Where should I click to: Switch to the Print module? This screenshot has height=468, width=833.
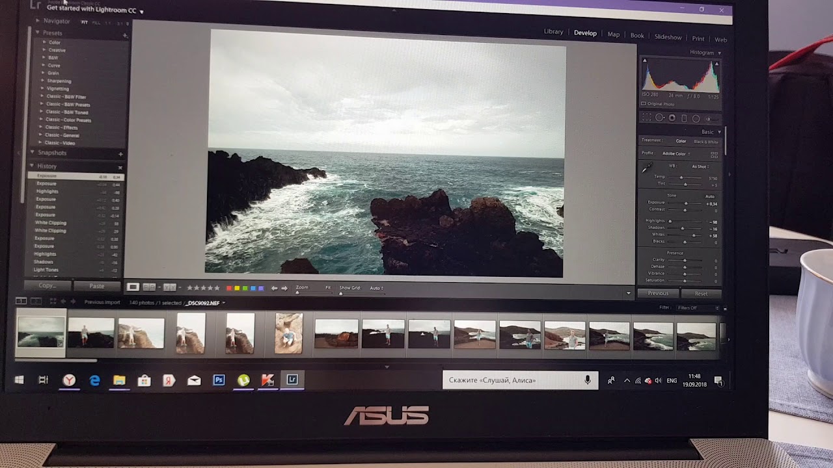coord(698,38)
